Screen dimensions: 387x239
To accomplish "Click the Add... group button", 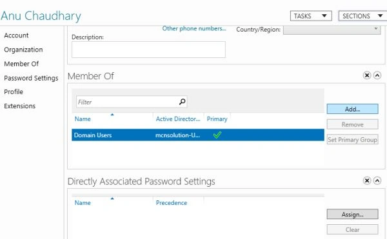I will point(352,109).
